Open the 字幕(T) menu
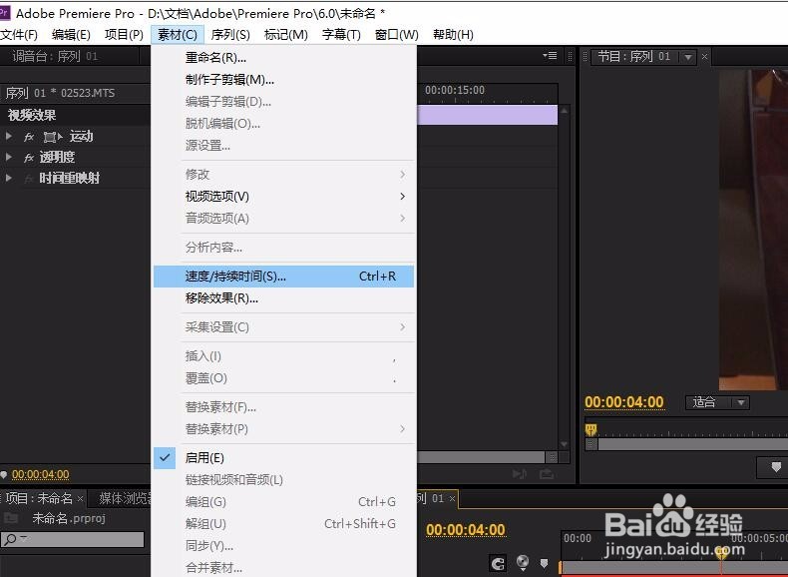 (341, 35)
